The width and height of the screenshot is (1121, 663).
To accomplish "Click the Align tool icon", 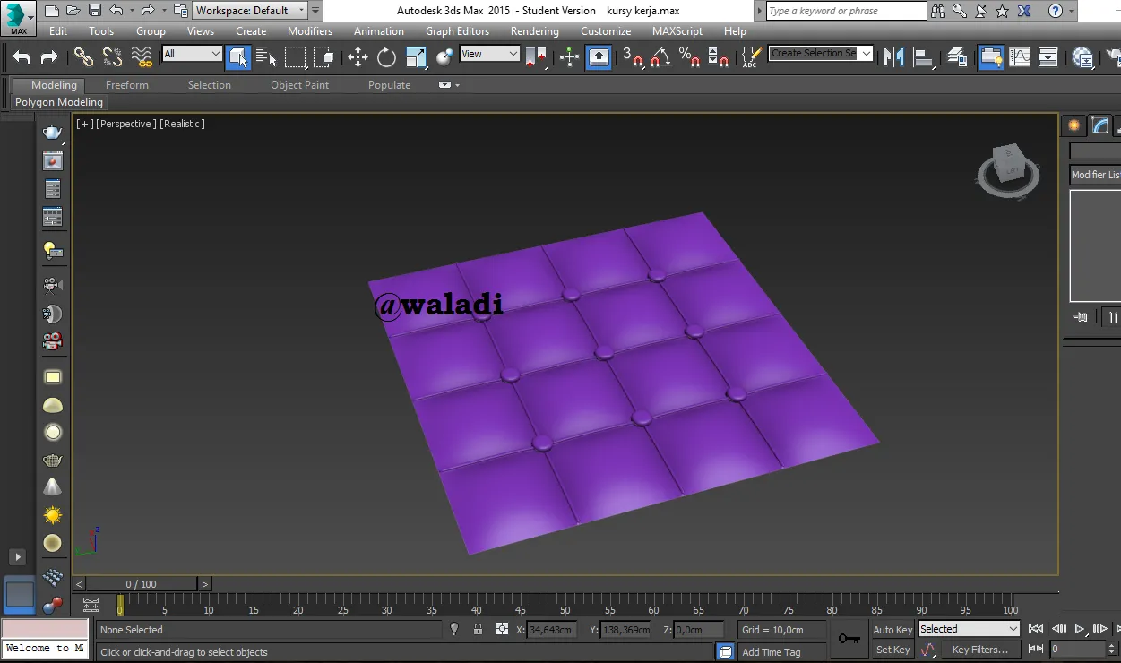I will click(x=922, y=57).
